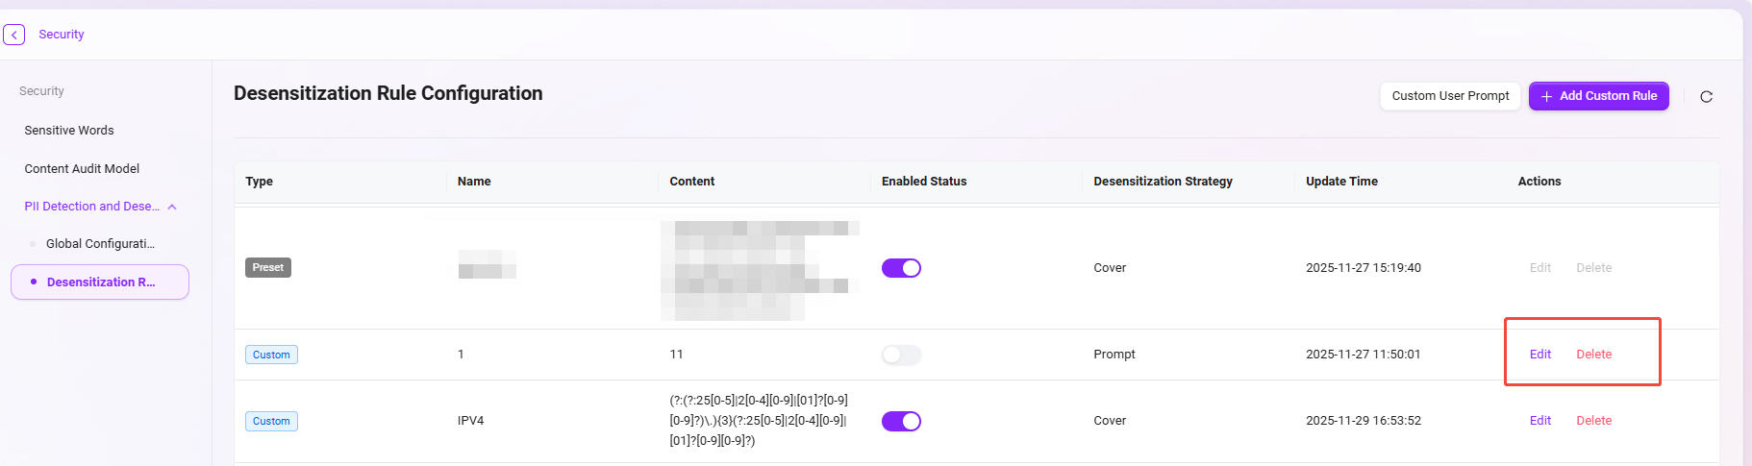Edit the IPV4 rule
This screenshot has height=466, width=1752.
1539,421
